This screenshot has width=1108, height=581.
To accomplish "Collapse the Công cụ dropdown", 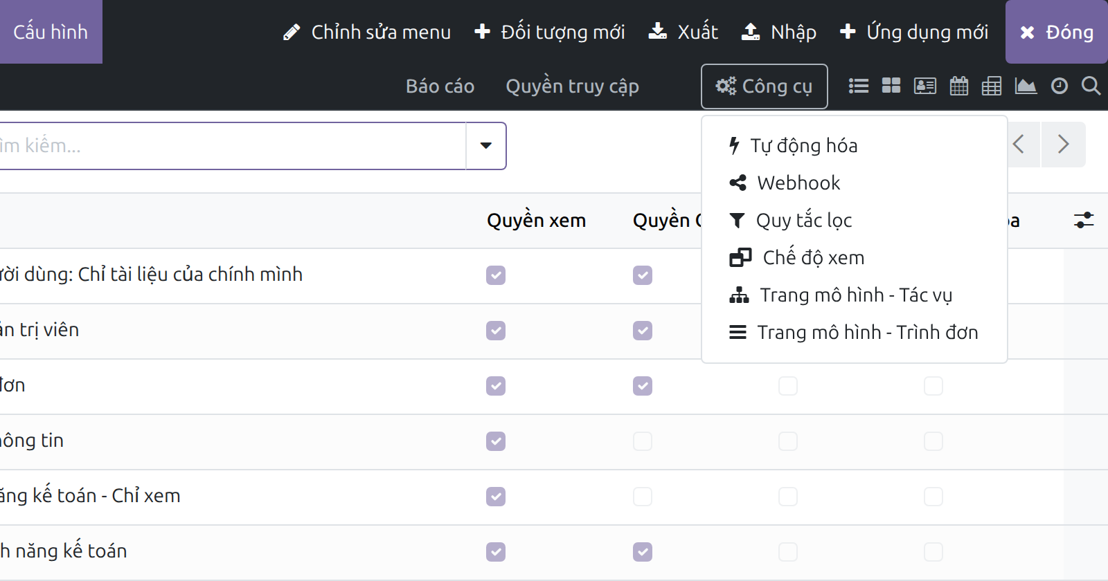I will coord(765,86).
